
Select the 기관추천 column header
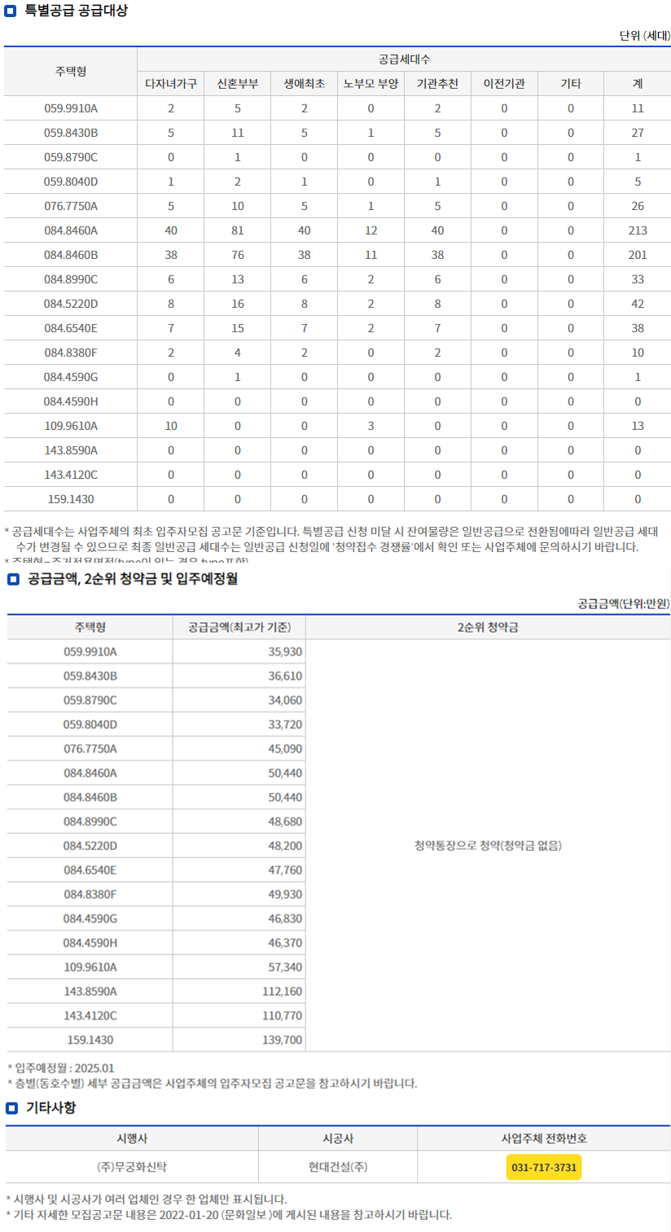(437, 84)
